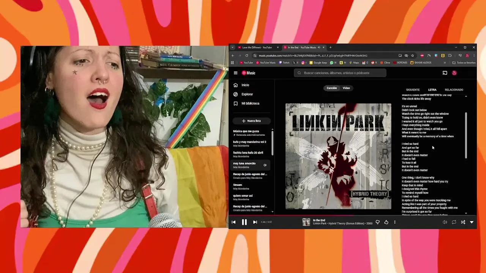Click the YouTube Music logo
The image size is (486, 273).
(249, 73)
